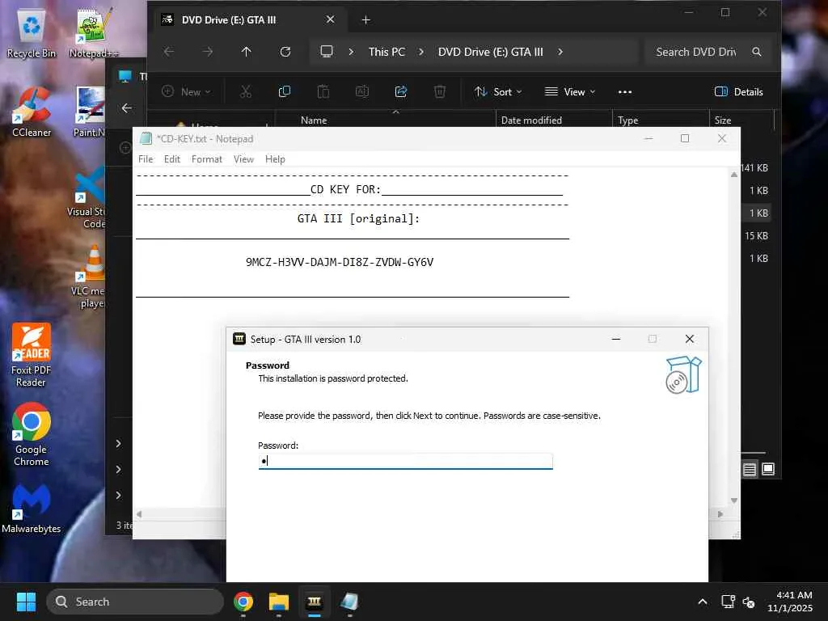Click the Notepad horizontal scrollbar right arrow
This screenshot has height=621, width=828.
click(x=720, y=513)
